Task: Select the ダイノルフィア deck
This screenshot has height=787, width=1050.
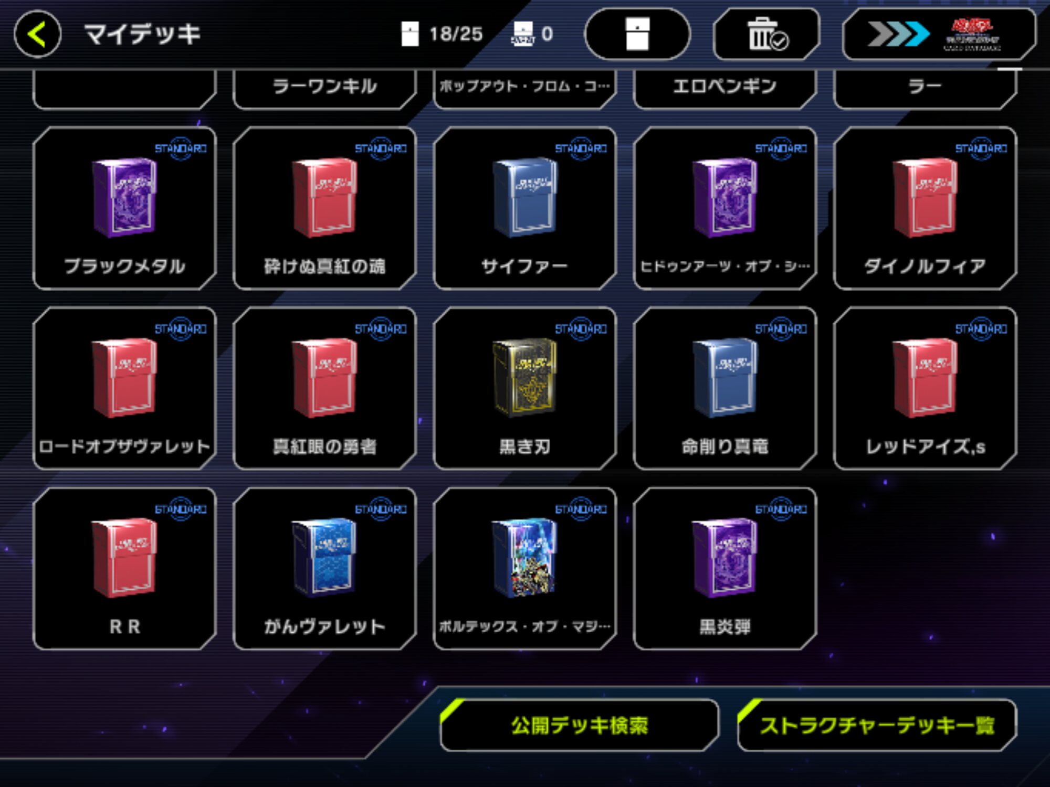Action: click(925, 208)
